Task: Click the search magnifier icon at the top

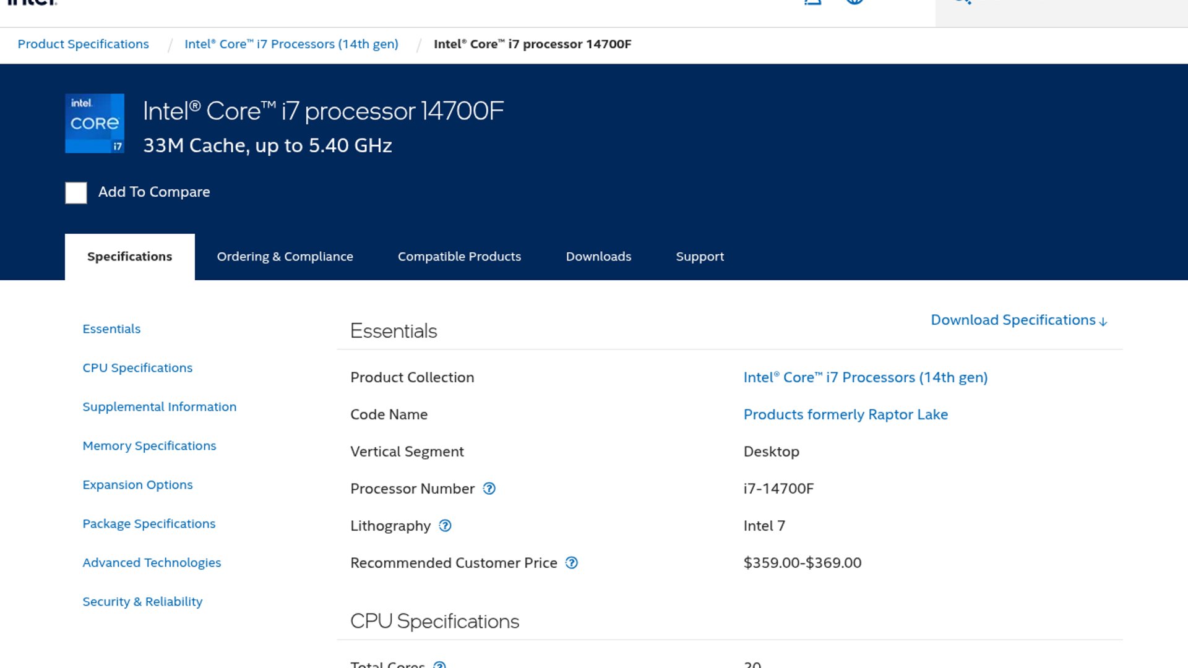Action: click(962, 2)
